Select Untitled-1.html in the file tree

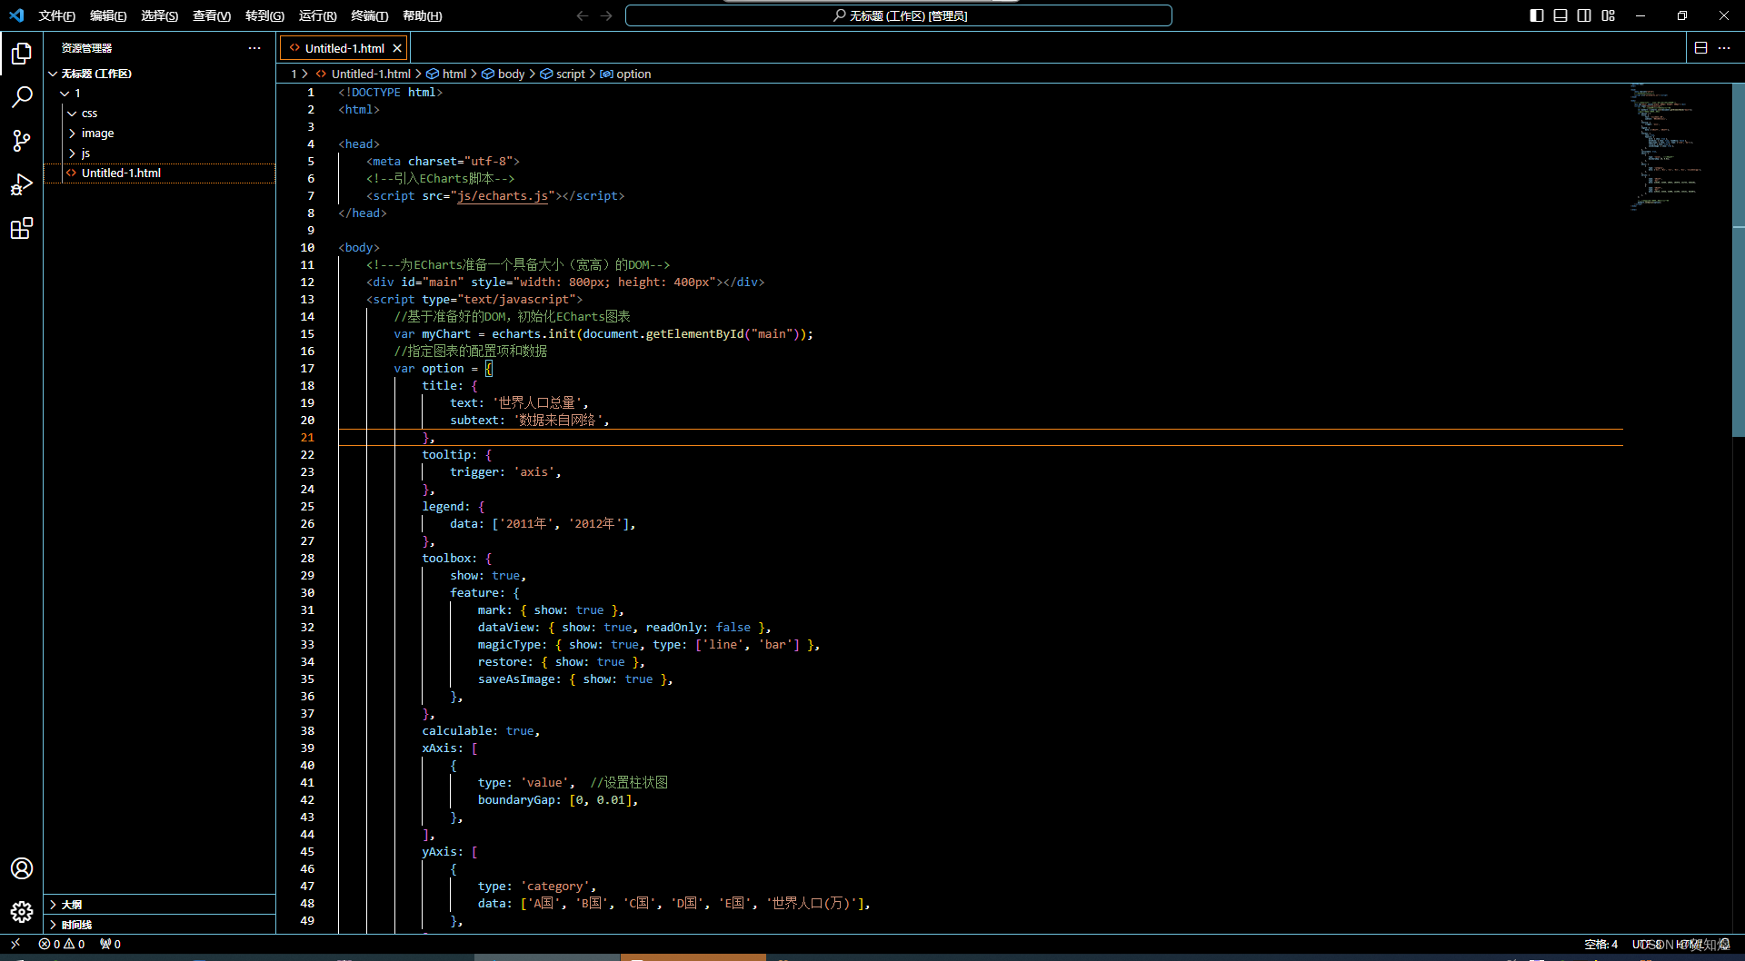[159, 173]
